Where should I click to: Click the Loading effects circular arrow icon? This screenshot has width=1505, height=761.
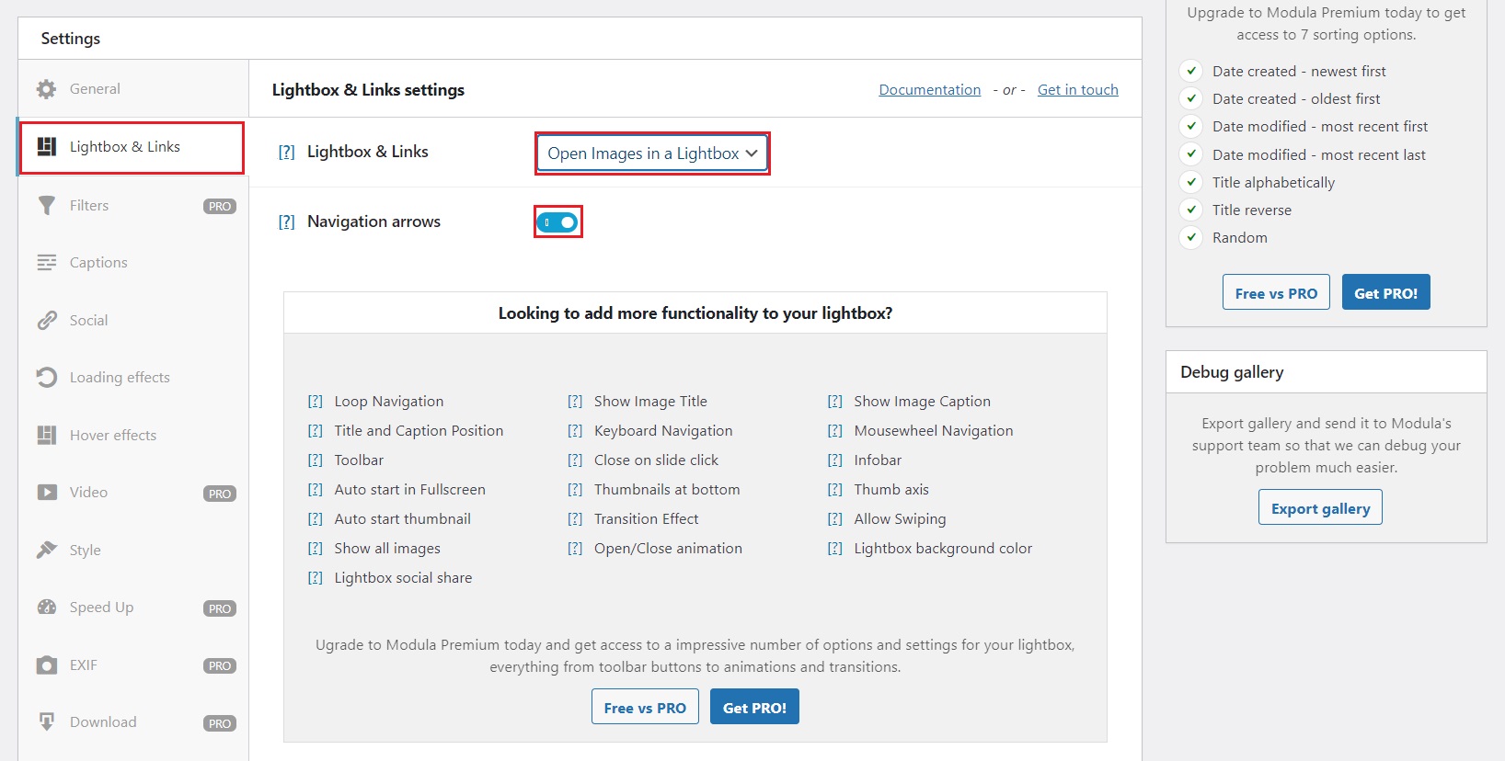coord(46,378)
